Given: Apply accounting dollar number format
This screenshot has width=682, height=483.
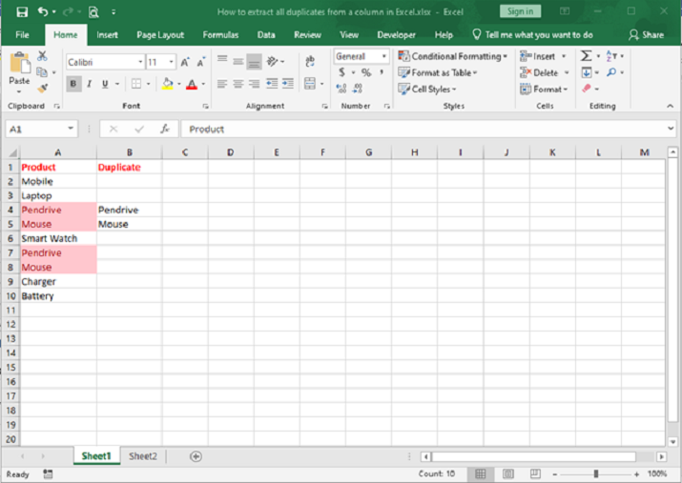Looking at the screenshot, I should pyautogui.click(x=341, y=72).
